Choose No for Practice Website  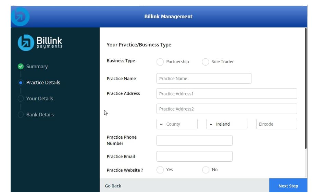[x=206, y=170]
